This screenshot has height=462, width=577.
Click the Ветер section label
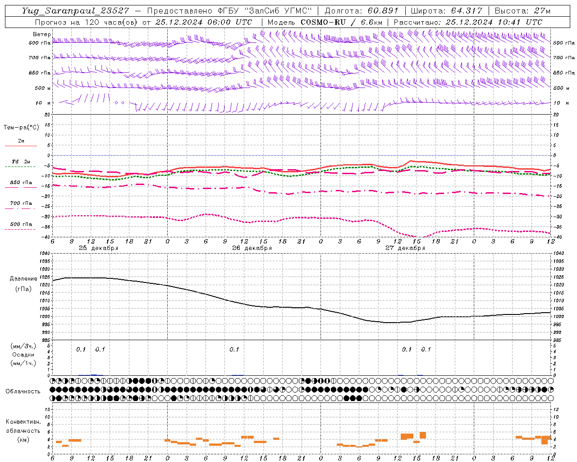(x=41, y=34)
